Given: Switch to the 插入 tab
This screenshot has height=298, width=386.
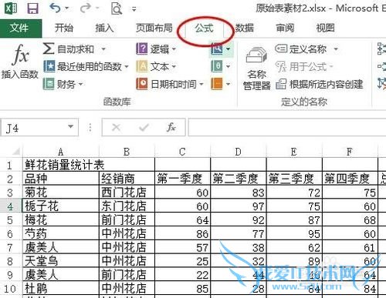Looking at the screenshot, I should pyautogui.click(x=104, y=28).
